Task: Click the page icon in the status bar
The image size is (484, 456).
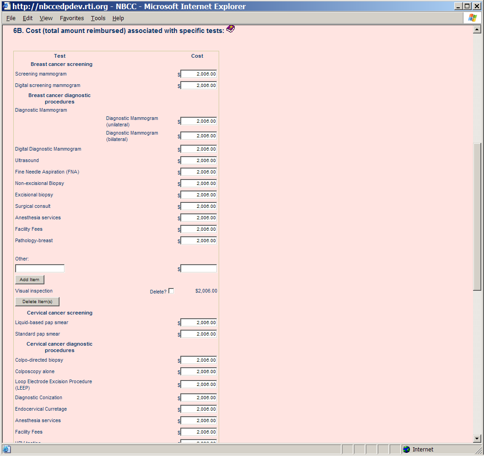Action: [x=6, y=449]
